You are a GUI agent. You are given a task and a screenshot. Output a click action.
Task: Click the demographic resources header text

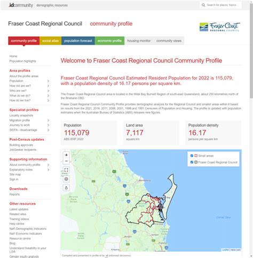[52, 5]
